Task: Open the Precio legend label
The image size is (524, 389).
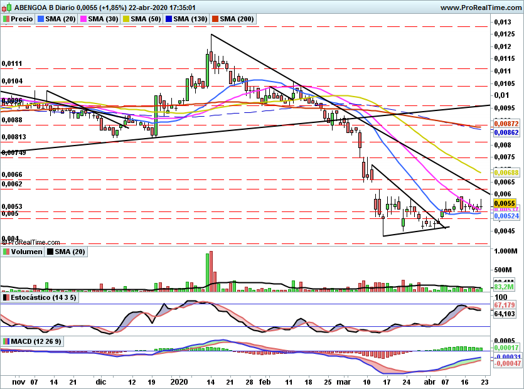Action: [22, 19]
